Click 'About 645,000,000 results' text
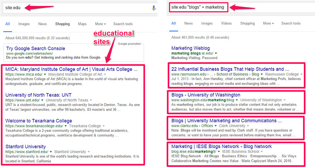 [x=37, y=38]
